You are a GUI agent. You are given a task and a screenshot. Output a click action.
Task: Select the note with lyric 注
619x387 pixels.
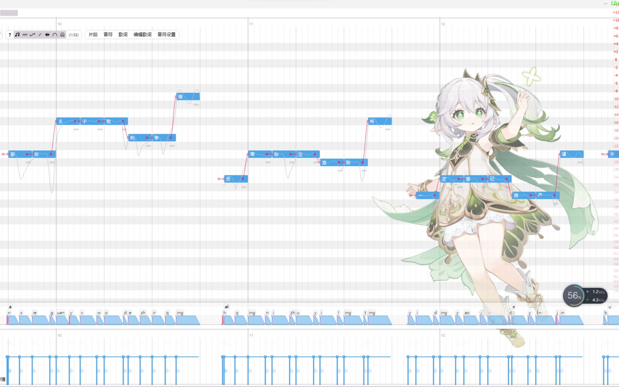click(x=308, y=154)
